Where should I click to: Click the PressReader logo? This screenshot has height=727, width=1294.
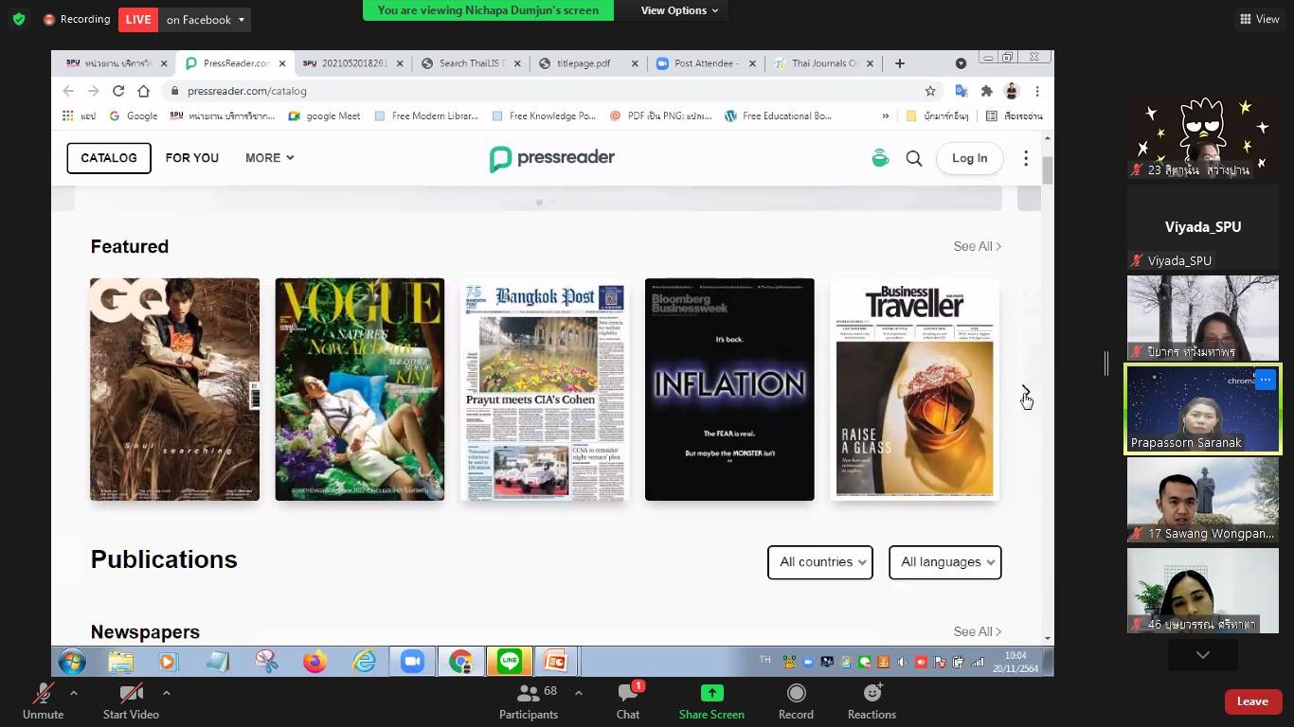tap(552, 158)
